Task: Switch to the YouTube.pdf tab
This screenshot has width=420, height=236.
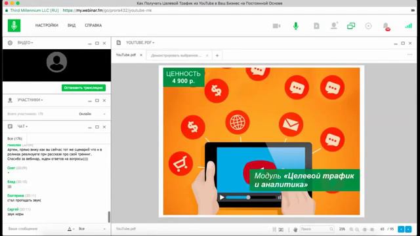Action: (x=126, y=55)
